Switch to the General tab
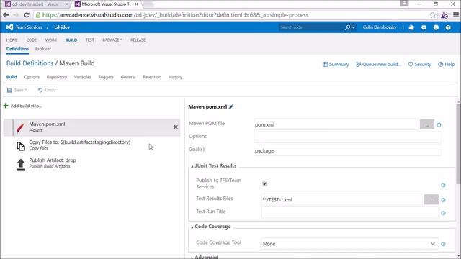 point(128,77)
